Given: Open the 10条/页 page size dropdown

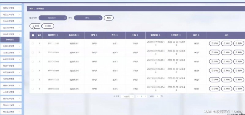Looking at the screenshot, I should click(127, 96).
